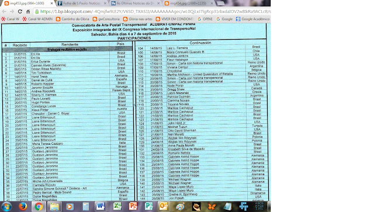Screen dimensions: 374x212
Task: Click the 'Continuación' column heading
Action: [x=200, y=43]
